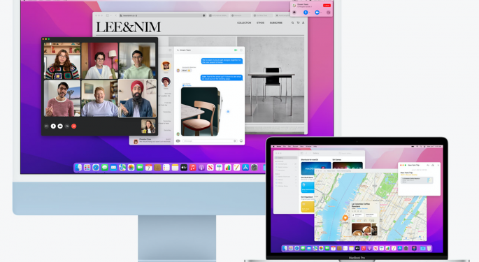Open Calendar in the iMac dock
Image resolution: width=479 pixels, height=262 pixels.
point(149,168)
